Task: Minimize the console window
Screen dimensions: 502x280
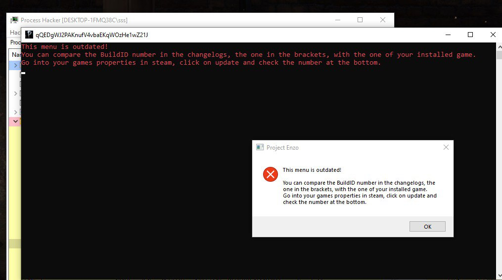Action: tap(448, 35)
